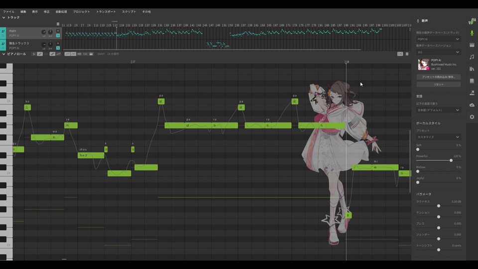
Task: Open the SNAP 16分音符 dropdown
Action: click(x=113, y=54)
